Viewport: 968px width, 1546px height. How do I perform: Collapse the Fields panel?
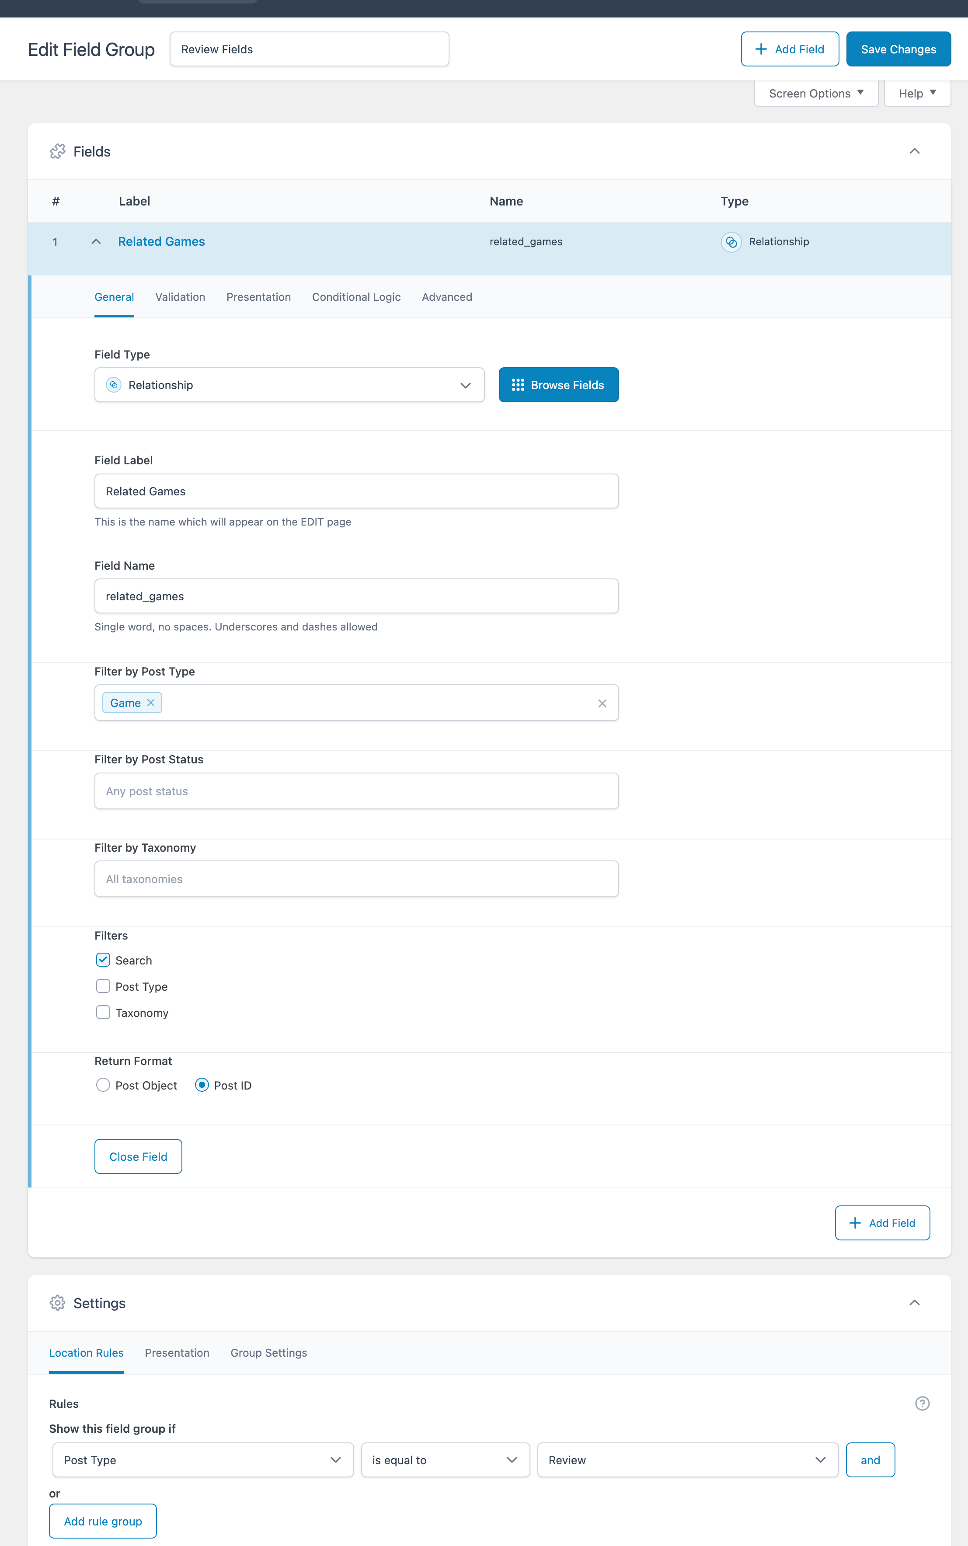[x=914, y=151]
